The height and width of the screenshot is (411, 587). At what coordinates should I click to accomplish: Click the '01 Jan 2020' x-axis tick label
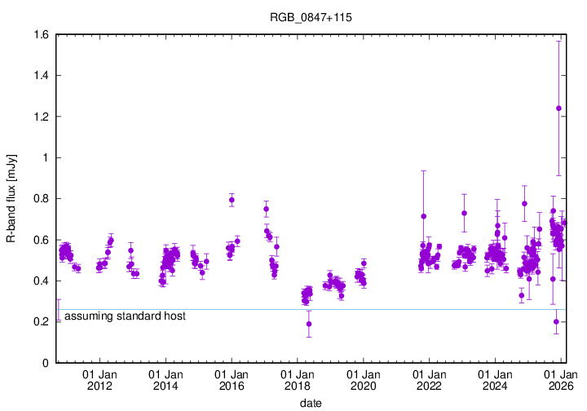pyautogui.click(x=363, y=380)
